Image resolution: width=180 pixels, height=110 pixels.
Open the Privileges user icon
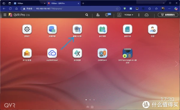(153, 29)
